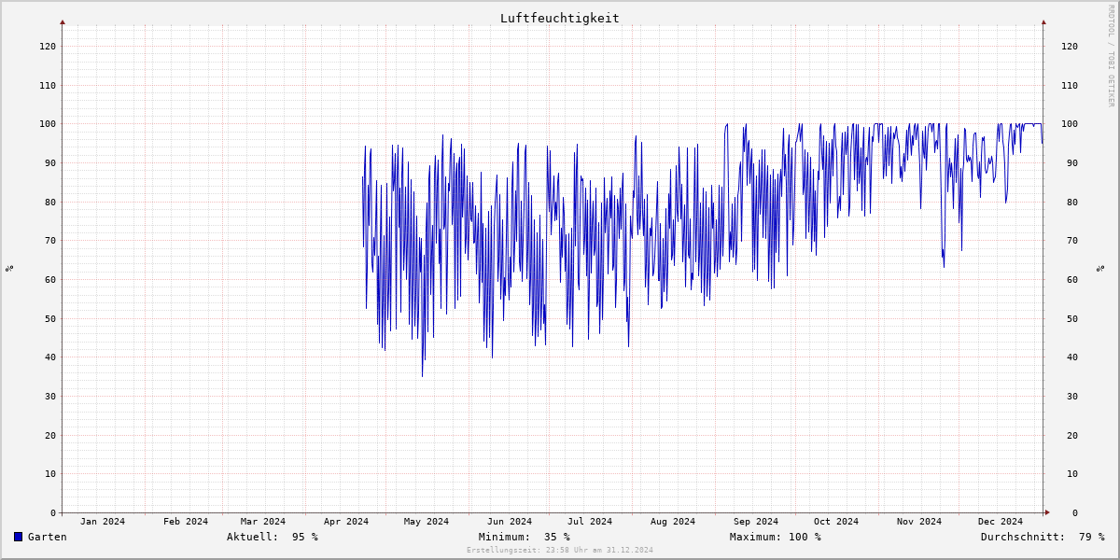Screen dimensions: 1120x560
Task: Click the "Dec 2024" x-axis label
Action: (1001, 521)
